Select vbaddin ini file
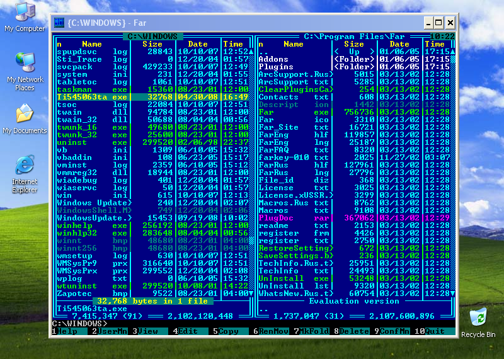 (152, 157)
